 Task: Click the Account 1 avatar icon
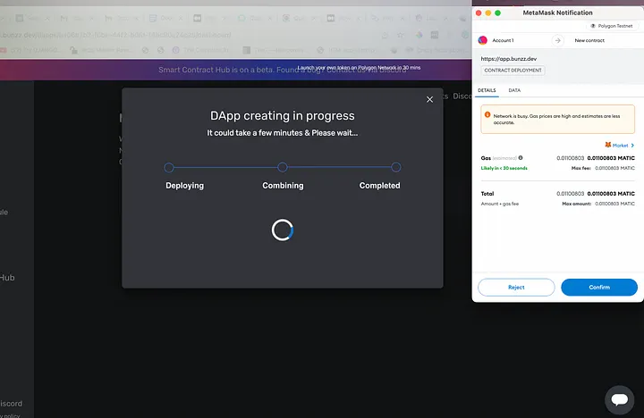point(483,40)
